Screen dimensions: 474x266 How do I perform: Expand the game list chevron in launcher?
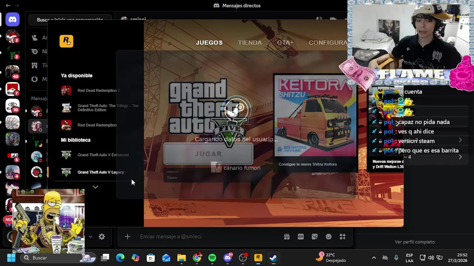point(95,187)
